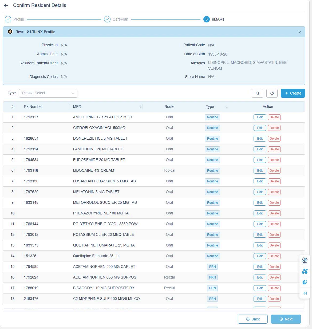This screenshot has height=329, width=312.
Task: Click the back arrow beside Confirm Resident Details
Action: point(6,6)
